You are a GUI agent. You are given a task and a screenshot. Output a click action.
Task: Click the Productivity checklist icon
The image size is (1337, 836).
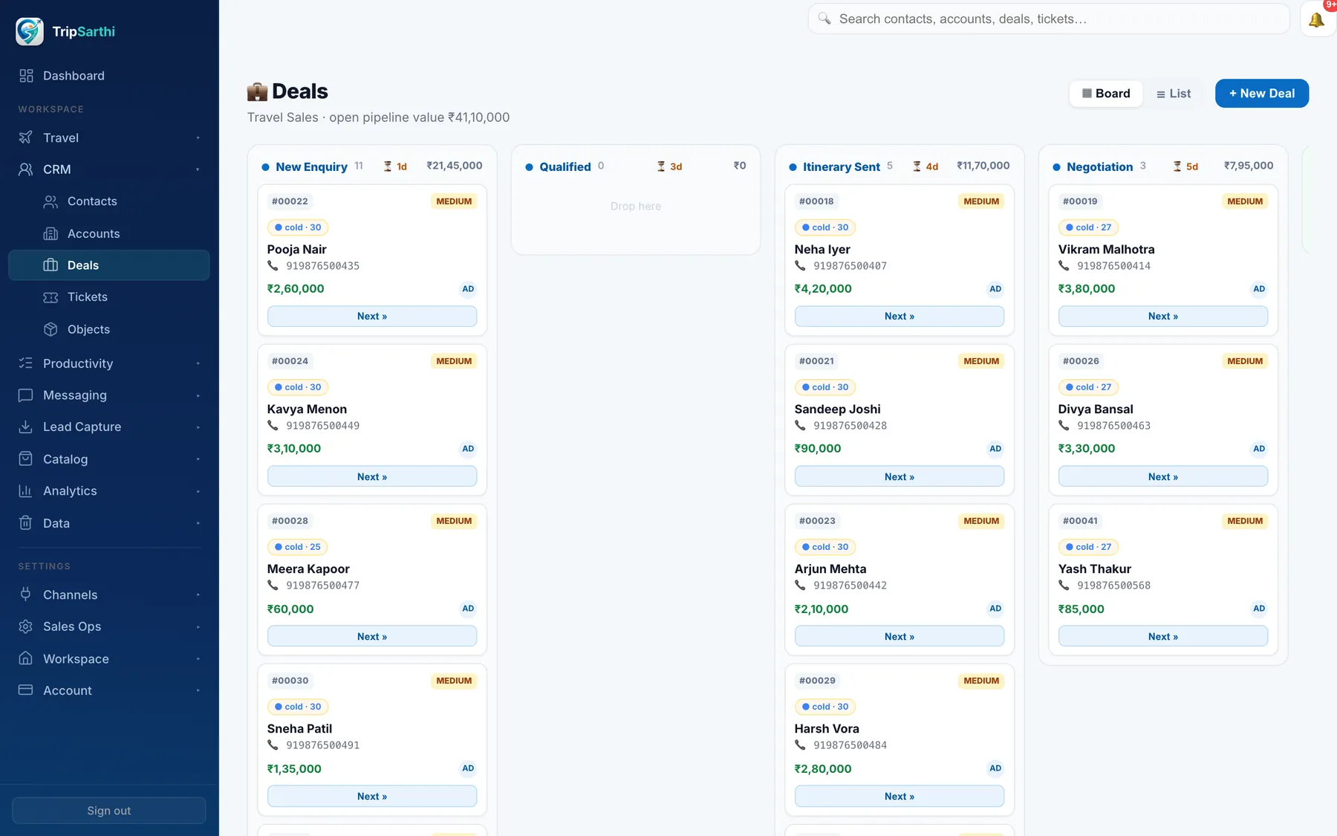(26, 363)
